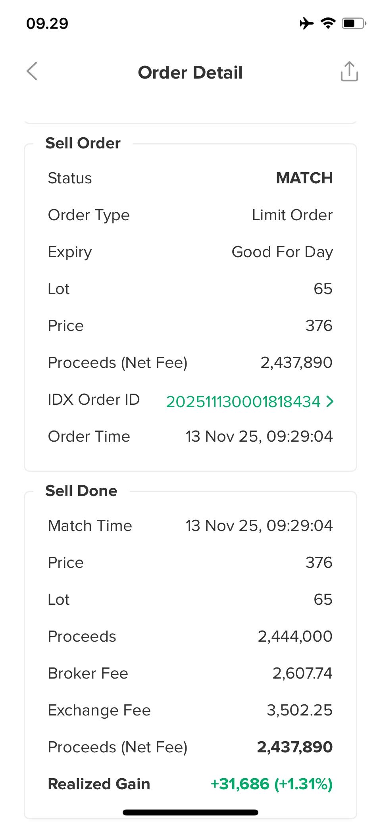Expand the IDX Order ID chevron arrow

[330, 402]
